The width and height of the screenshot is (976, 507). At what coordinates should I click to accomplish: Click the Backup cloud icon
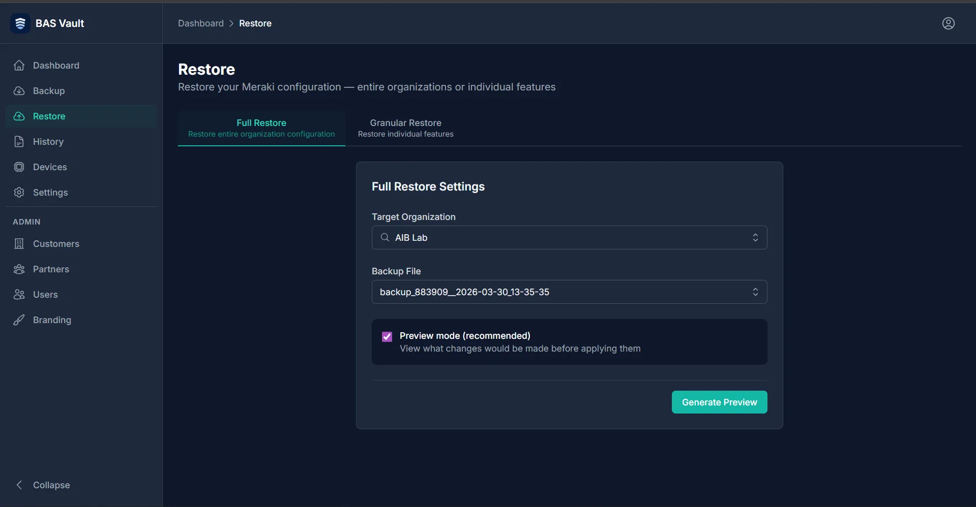19,91
